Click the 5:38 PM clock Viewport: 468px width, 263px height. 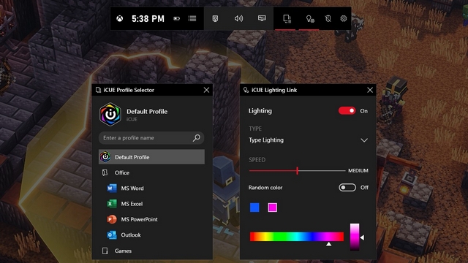(x=148, y=19)
